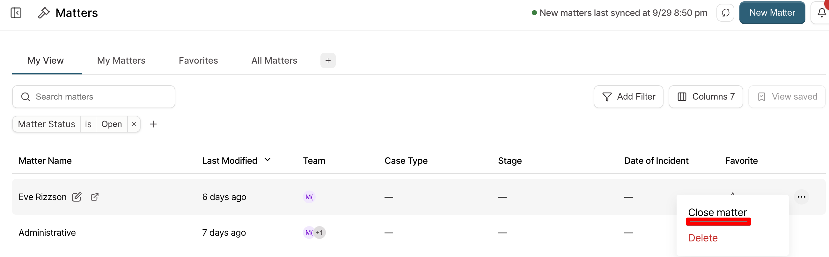
Task: Click the Favorite column header
Action: (x=741, y=161)
